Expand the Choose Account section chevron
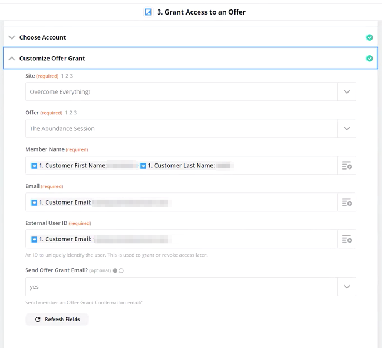 tap(12, 37)
